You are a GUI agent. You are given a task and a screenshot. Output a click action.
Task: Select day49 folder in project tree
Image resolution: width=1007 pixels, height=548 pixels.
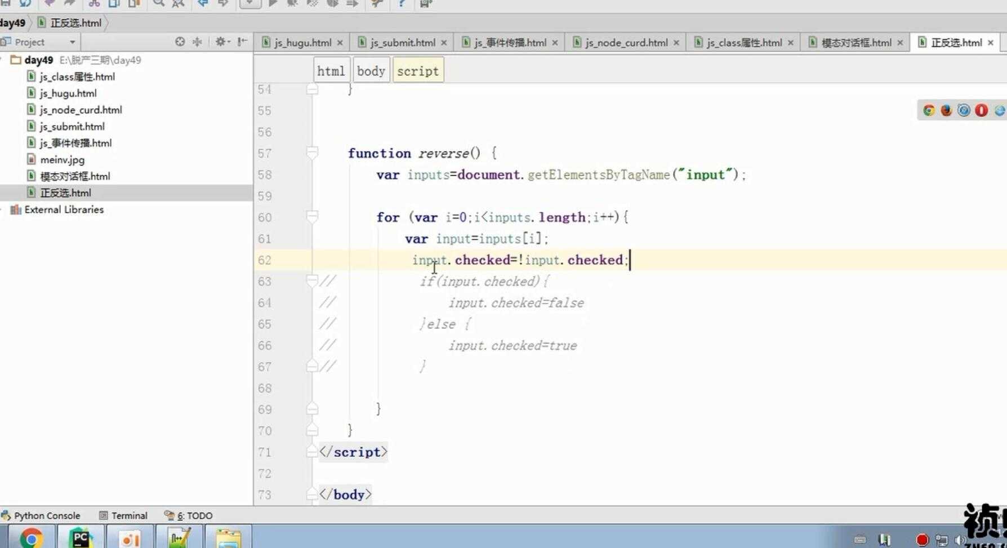click(x=39, y=60)
